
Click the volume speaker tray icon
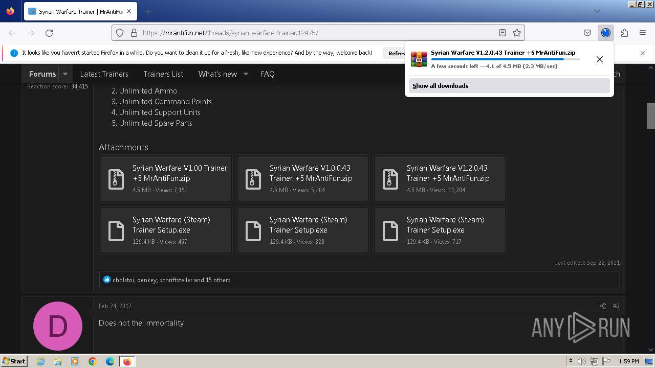pyautogui.click(x=582, y=361)
